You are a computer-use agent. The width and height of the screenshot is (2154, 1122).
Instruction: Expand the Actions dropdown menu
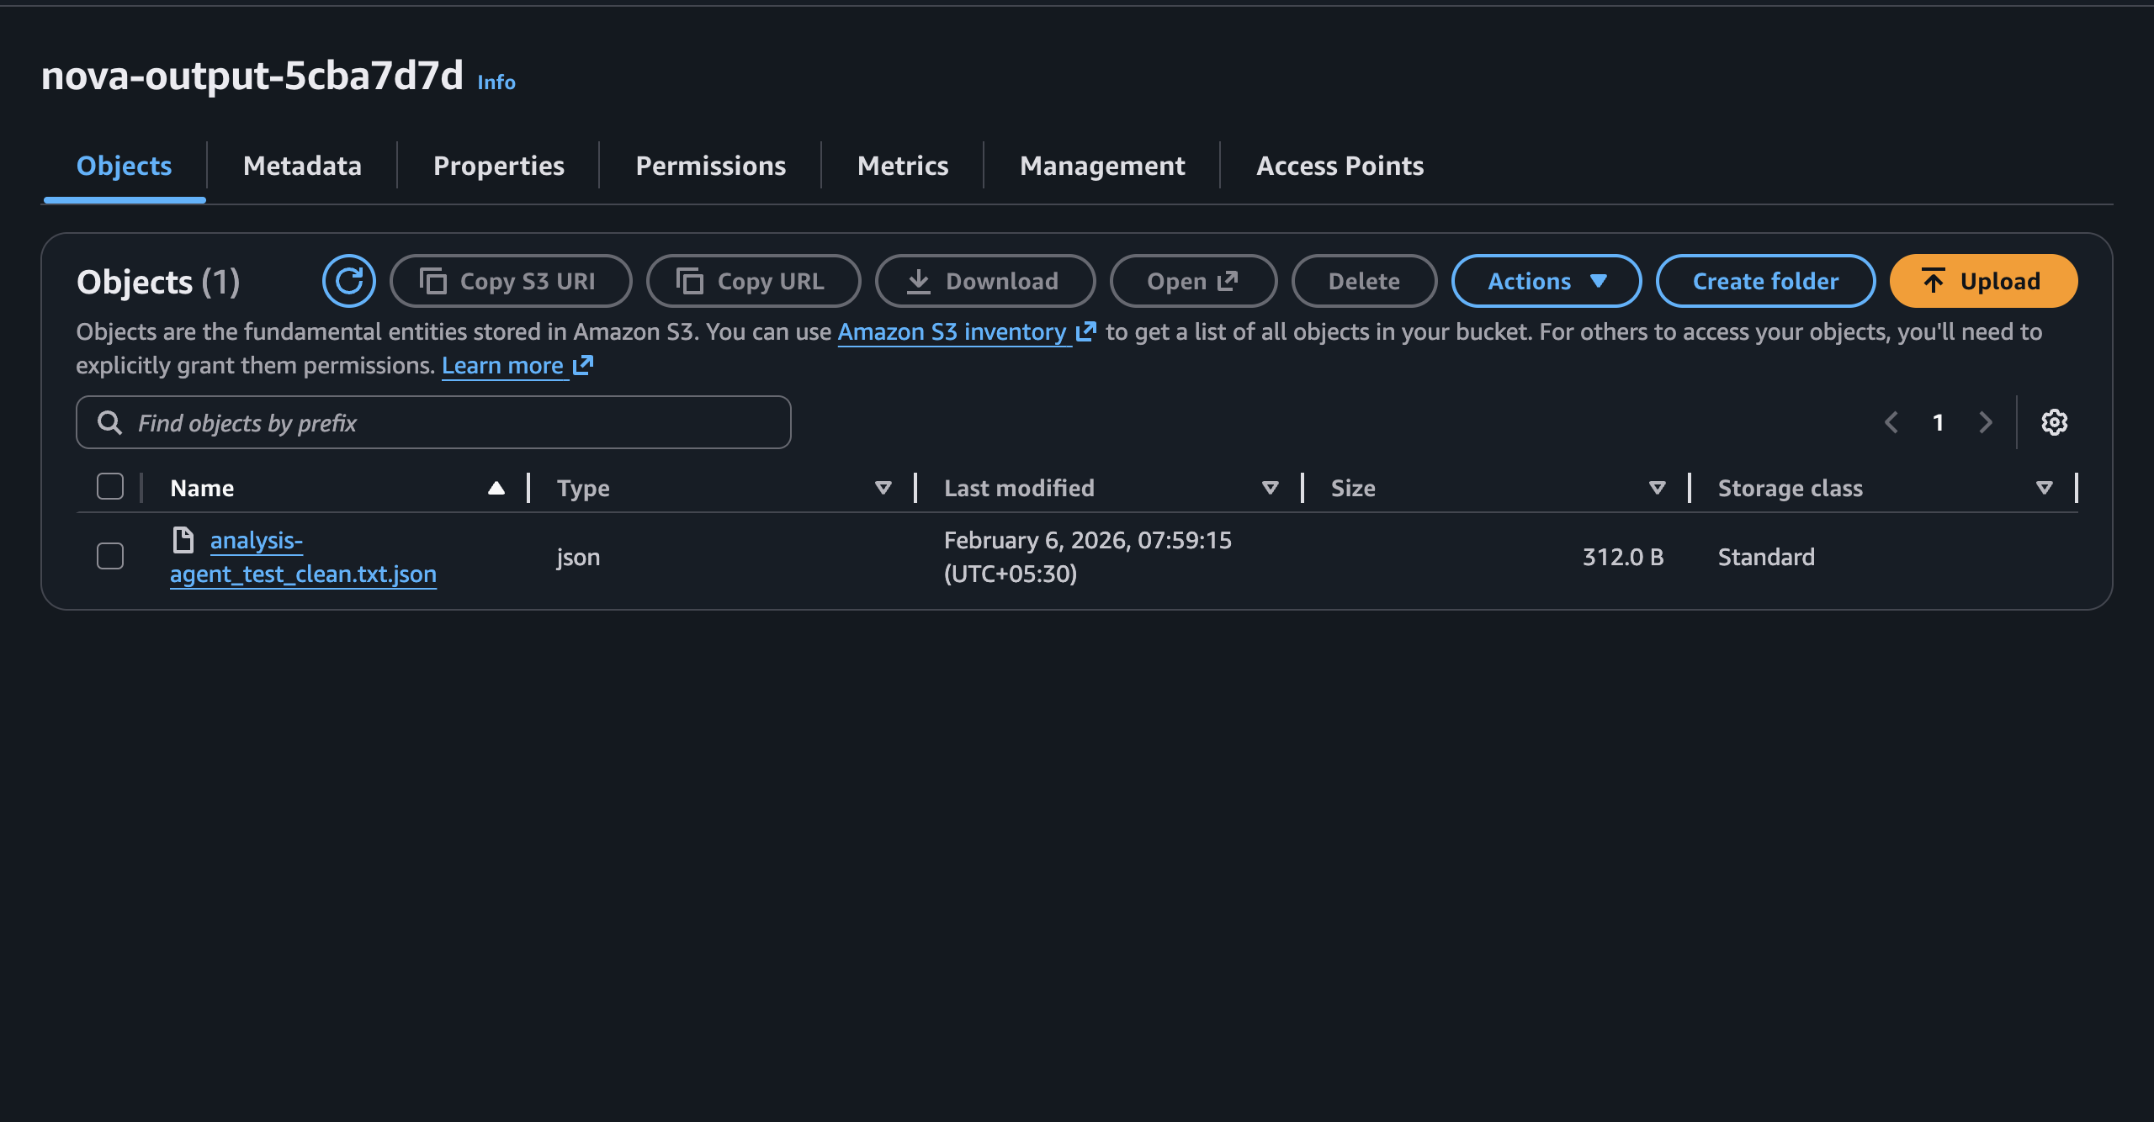coord(1546,281)
